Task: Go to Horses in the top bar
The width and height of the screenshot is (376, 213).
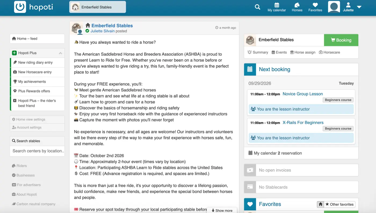Action: click(x=297, y=7)
